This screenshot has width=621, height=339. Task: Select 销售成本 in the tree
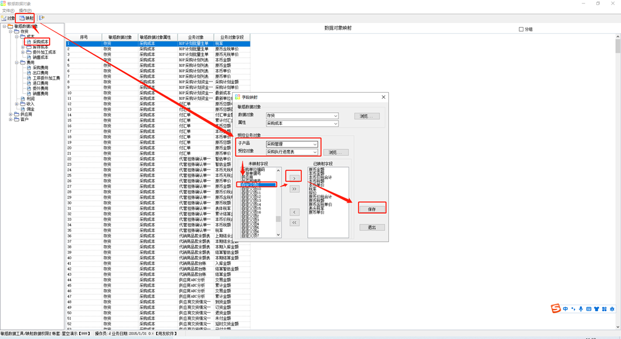coord(40,57)
